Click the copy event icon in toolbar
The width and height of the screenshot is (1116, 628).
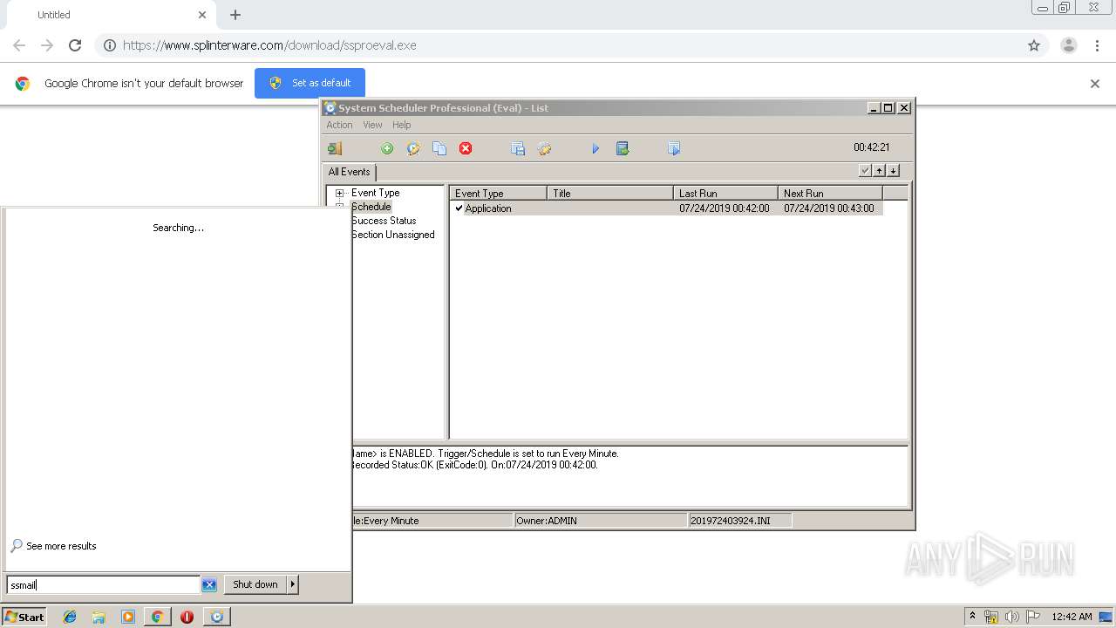(439, 148)
